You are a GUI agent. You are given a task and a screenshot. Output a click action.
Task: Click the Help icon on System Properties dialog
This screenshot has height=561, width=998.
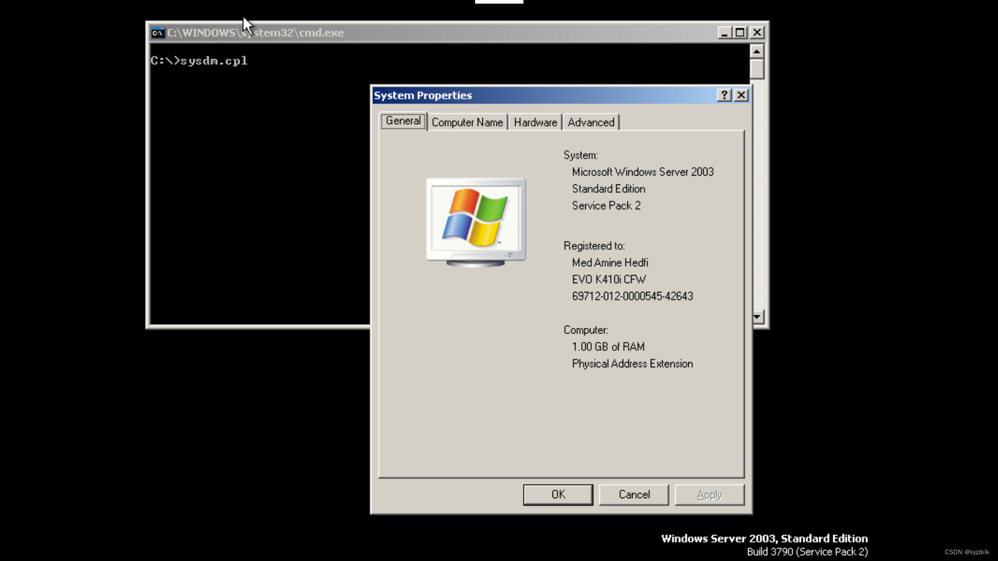coord(724,95)
